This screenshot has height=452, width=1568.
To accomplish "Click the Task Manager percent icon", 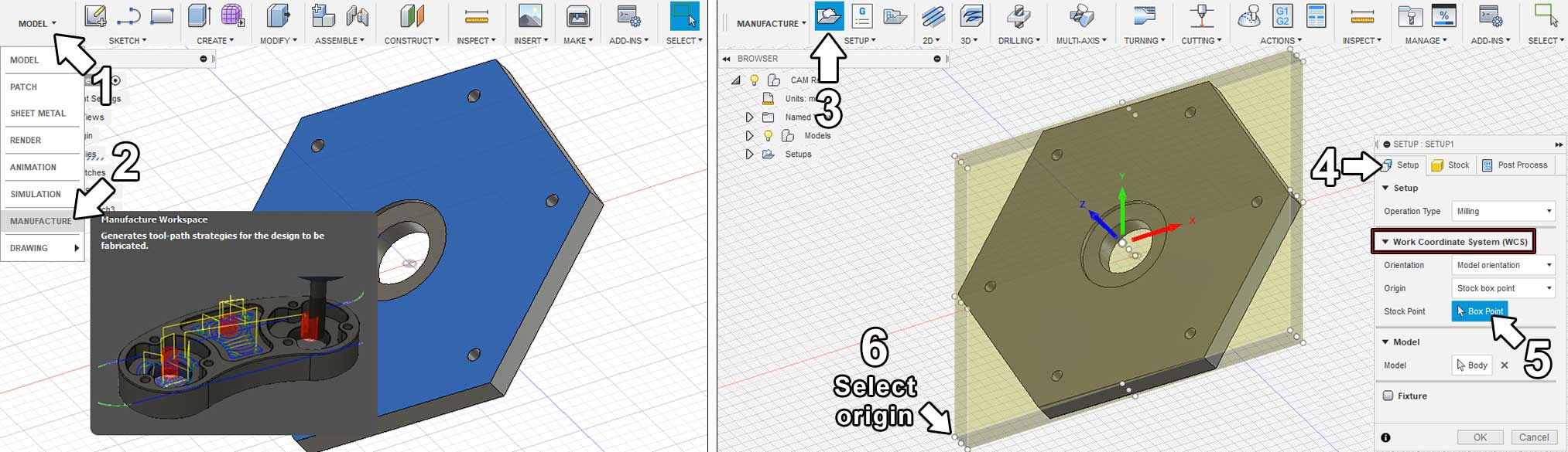I will click(x=1444, y=15).
